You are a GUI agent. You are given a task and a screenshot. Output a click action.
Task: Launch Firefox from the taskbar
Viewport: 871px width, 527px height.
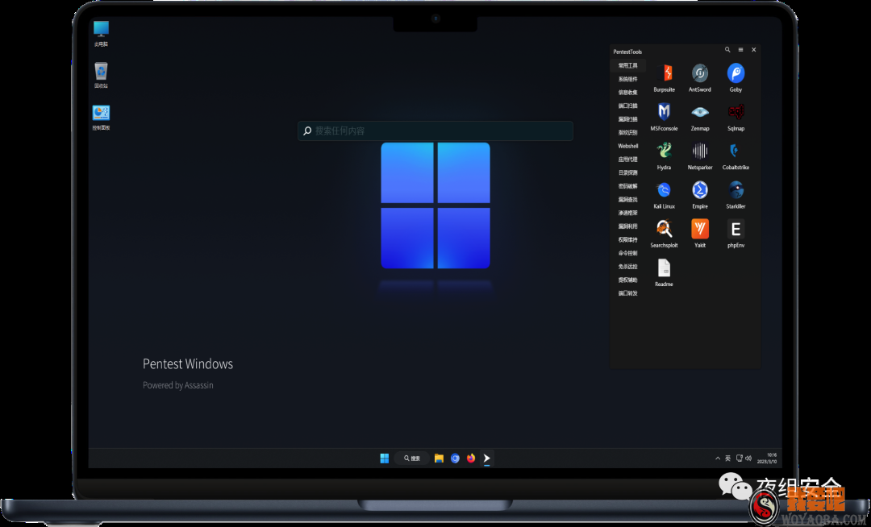coord(471,459)
